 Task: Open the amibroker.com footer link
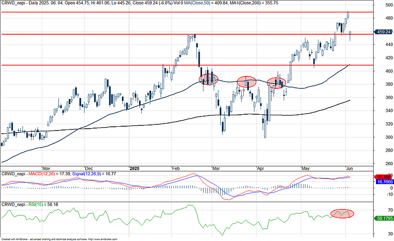click(103, 240)
